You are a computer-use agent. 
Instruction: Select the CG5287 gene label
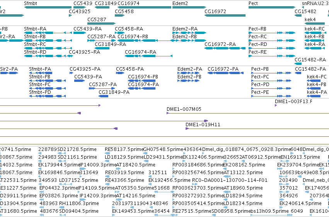pyautogui.click(x=97, y=19)
